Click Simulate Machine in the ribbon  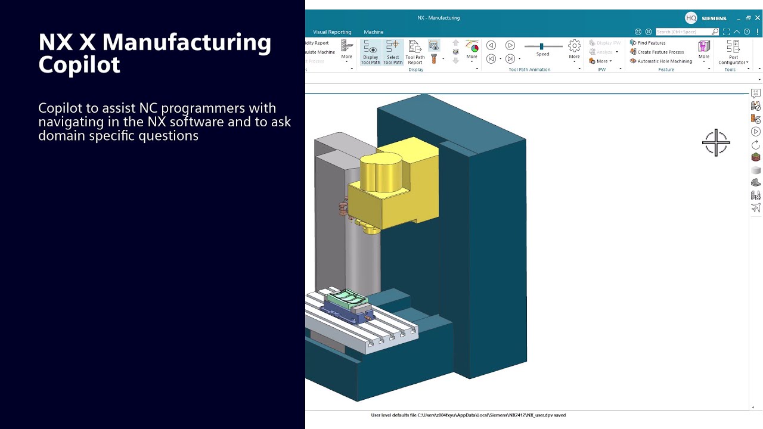click(x=321, y=52)
